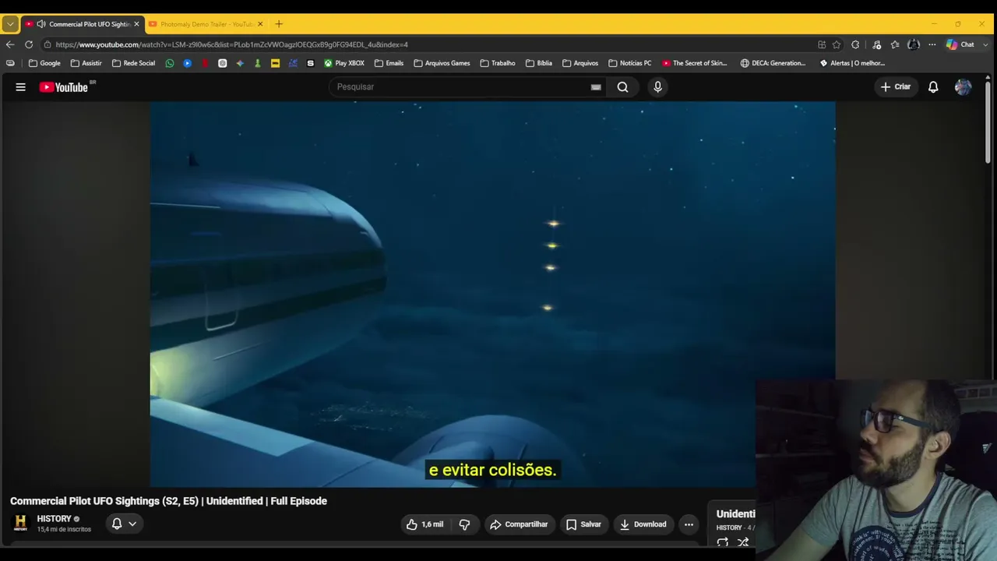Open the Arquivos bookmarks folder
997x561 pixels.
point(580,63)
